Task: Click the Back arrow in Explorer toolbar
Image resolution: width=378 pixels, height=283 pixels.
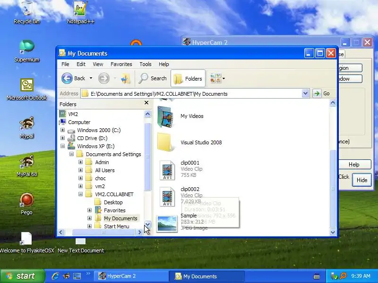Action: (67, 78)
